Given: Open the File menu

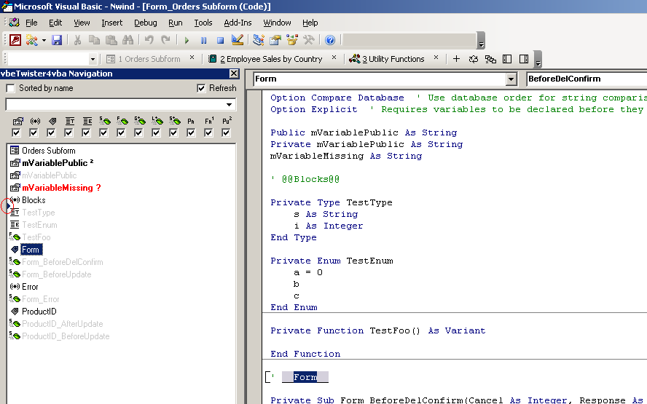Looking at the screenshot, I should tap(31, 23).
